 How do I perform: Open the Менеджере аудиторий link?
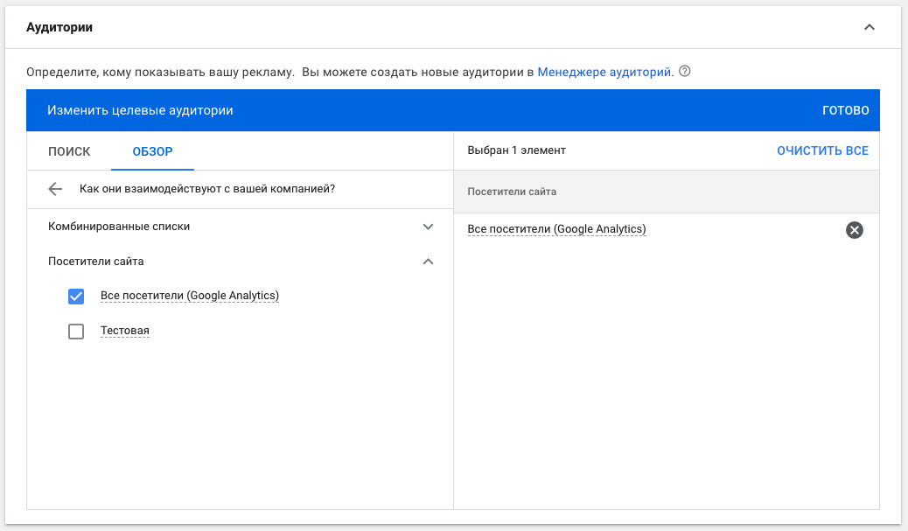coord(604,72)
